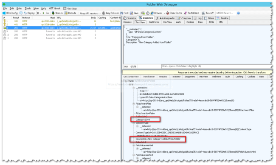Open the Edit menu
Screen dimensions: 276x165
(12, 9)
